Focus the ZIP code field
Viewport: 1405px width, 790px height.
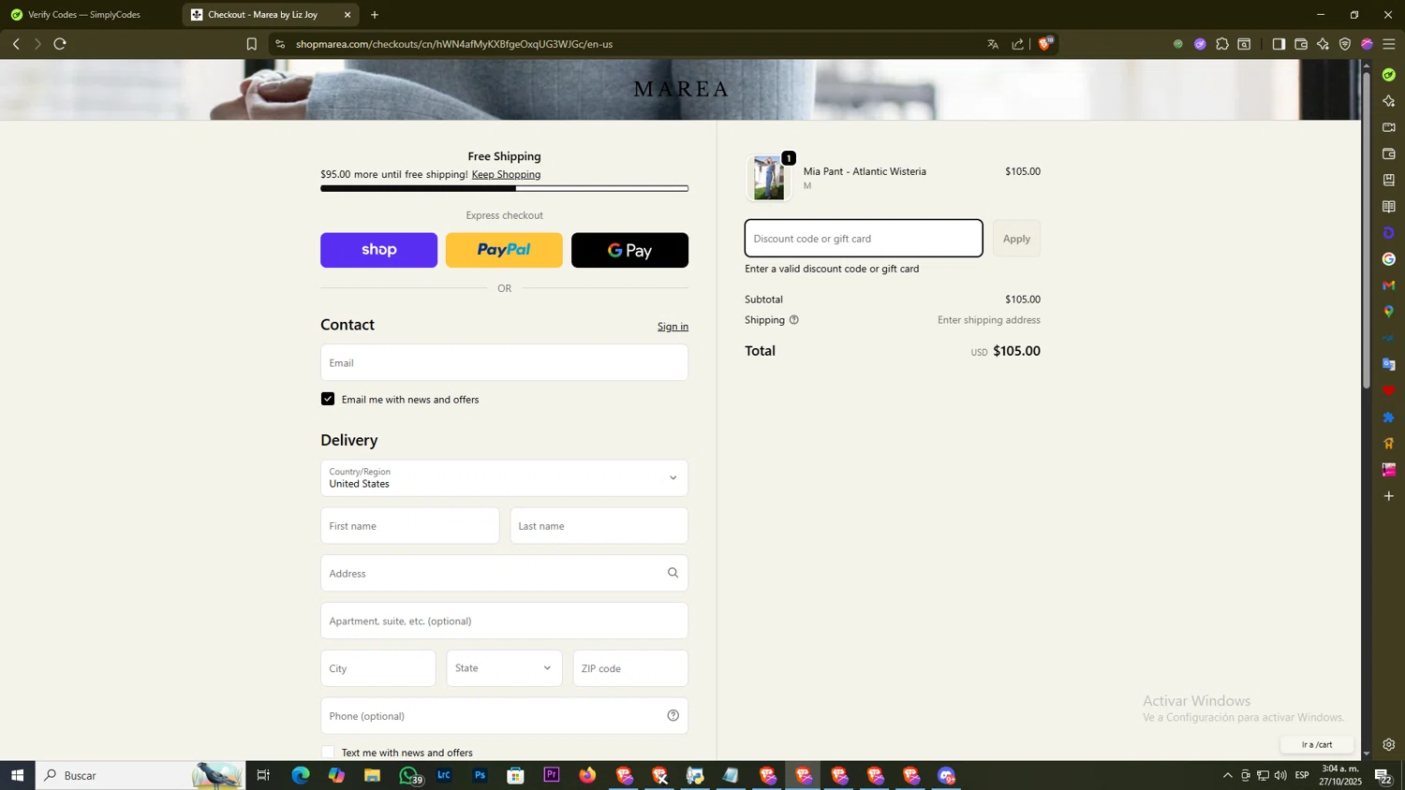630,668
